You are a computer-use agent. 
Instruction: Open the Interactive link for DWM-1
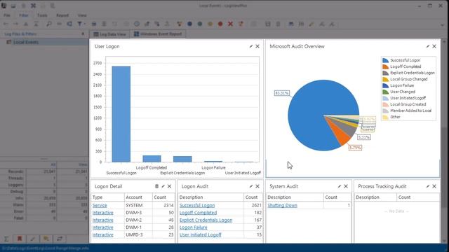pos(103,227)
